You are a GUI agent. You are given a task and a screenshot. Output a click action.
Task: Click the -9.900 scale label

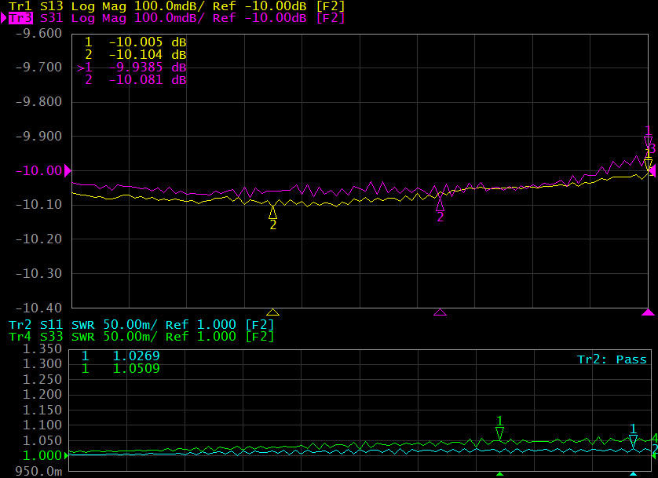click(38, 136)
